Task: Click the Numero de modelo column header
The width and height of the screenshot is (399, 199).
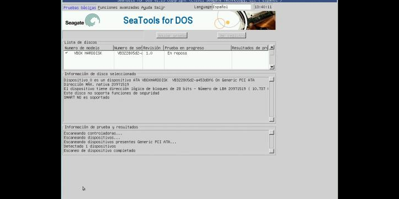Action: [88, 48]
